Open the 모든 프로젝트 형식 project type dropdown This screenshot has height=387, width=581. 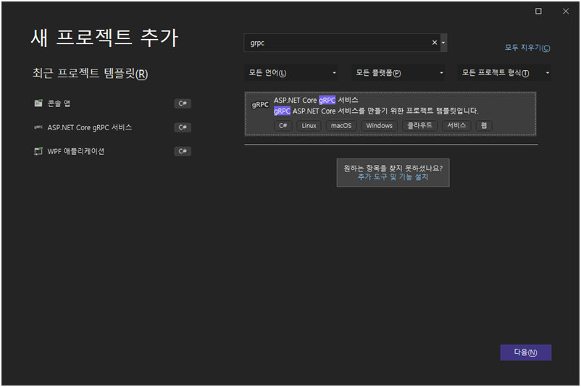tap(504, 72)
